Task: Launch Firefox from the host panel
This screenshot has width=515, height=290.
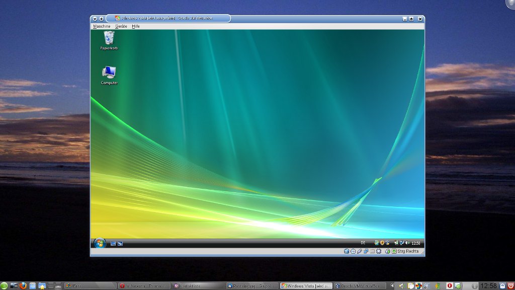Action: 23,286
